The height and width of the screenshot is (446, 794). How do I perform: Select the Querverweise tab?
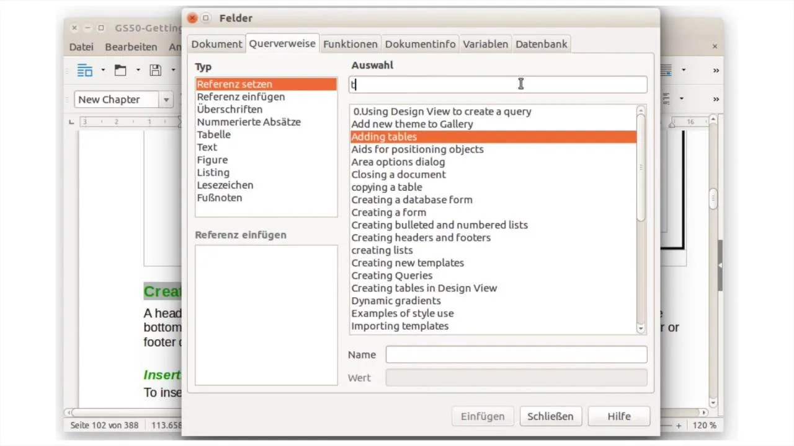(282, 43)
